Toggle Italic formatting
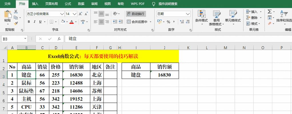 click(x=35, y=22)
